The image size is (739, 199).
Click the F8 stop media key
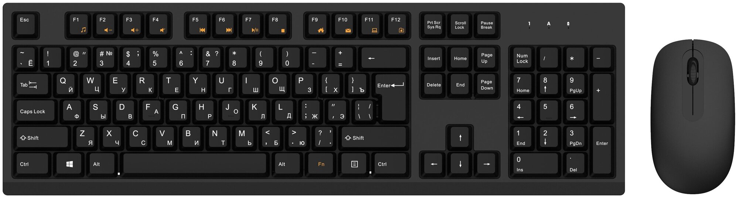pos(278,25)
